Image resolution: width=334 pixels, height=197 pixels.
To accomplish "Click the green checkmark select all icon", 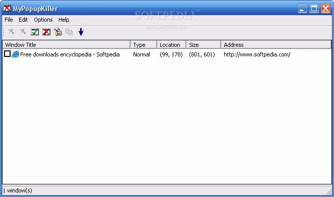I will click(35, 32).
